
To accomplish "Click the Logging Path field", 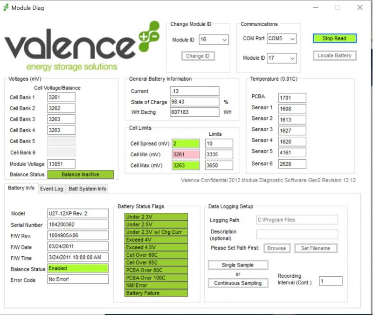I will (297, 220).
